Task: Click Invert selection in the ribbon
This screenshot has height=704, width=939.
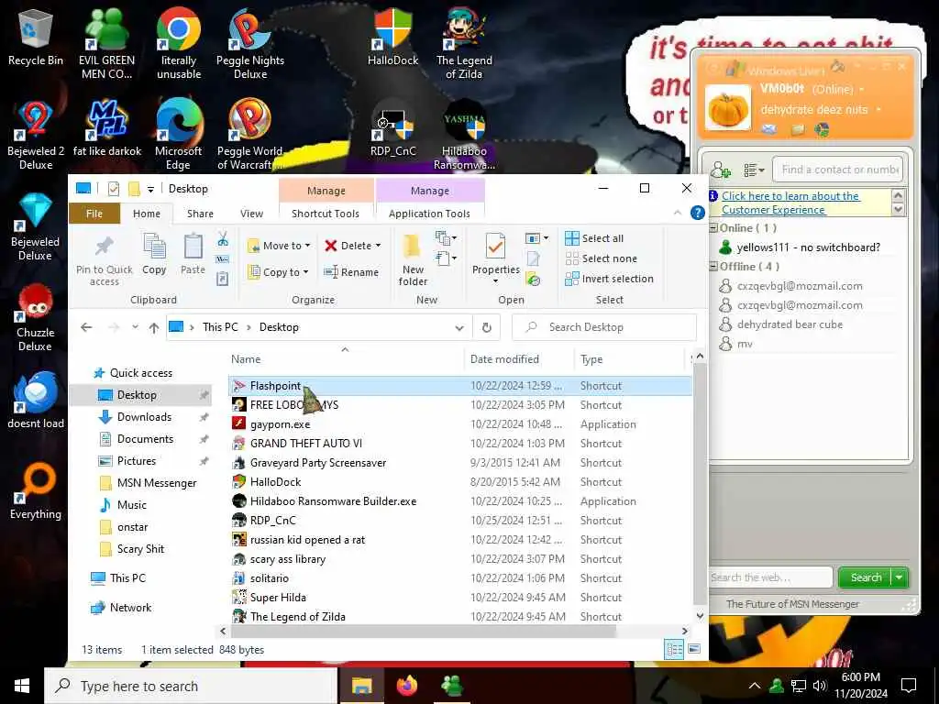Action: point(609,279)
